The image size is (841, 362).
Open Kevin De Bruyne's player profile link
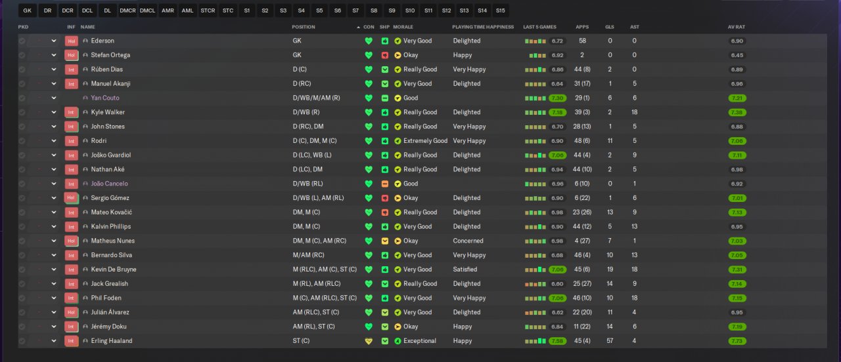tap(114, 270)
